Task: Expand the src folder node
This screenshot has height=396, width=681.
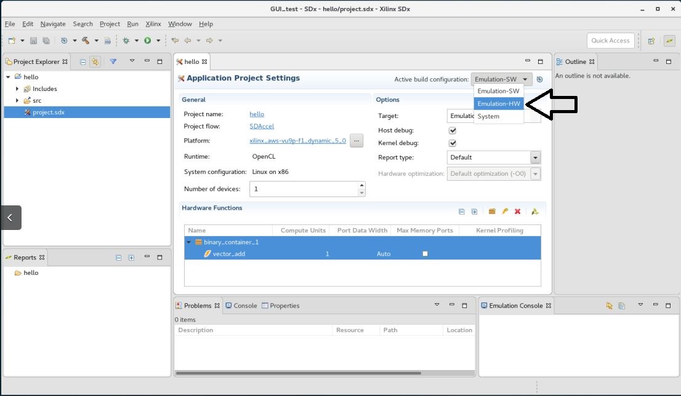Action: (17, 100)
